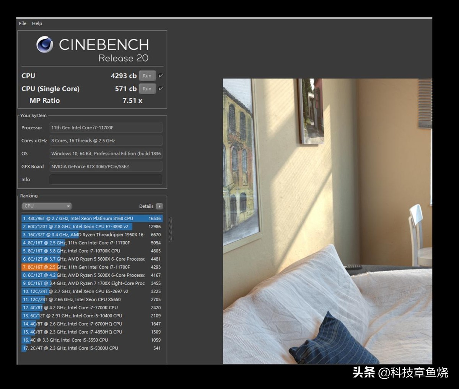Viewport: 459px width, 389px height.
Task: Click the Details arrow button
Action: coord(160,206)
